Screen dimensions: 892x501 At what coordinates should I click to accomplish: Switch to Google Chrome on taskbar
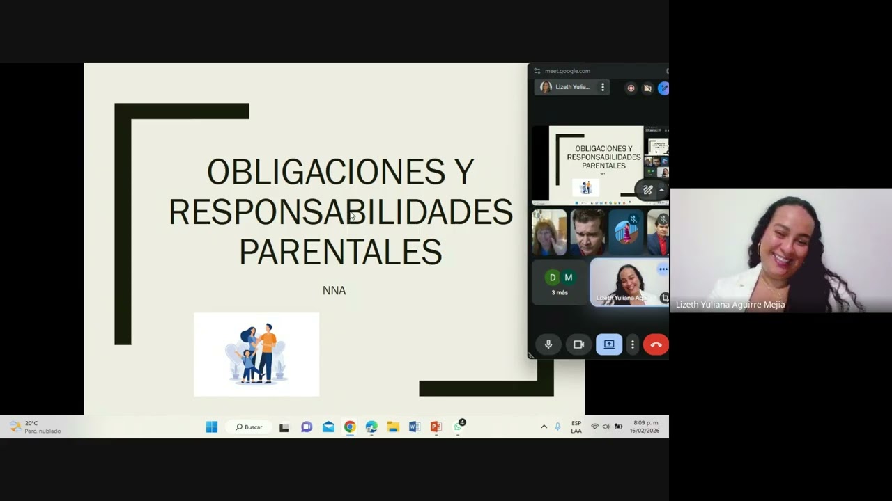350,427
